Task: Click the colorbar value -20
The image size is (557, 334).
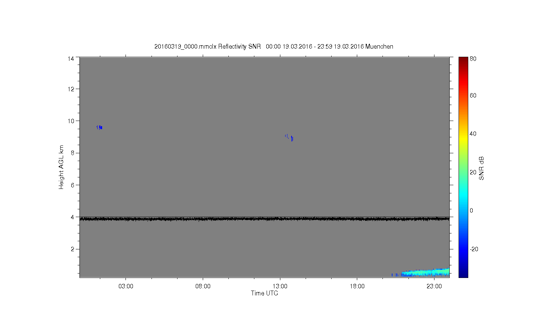Action: tap(474, 249)
